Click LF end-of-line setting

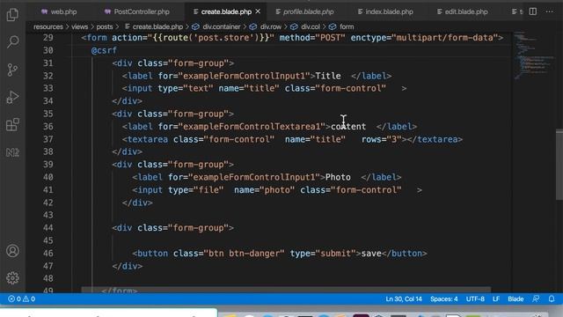coord(496,299)
